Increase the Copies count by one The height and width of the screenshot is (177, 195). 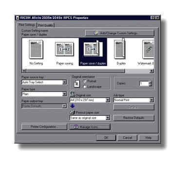tap(150, 82)
